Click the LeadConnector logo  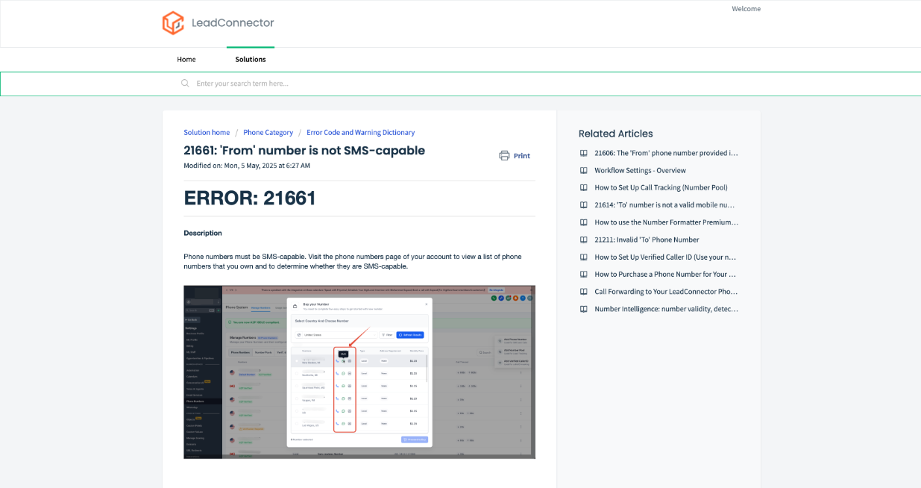218,23
